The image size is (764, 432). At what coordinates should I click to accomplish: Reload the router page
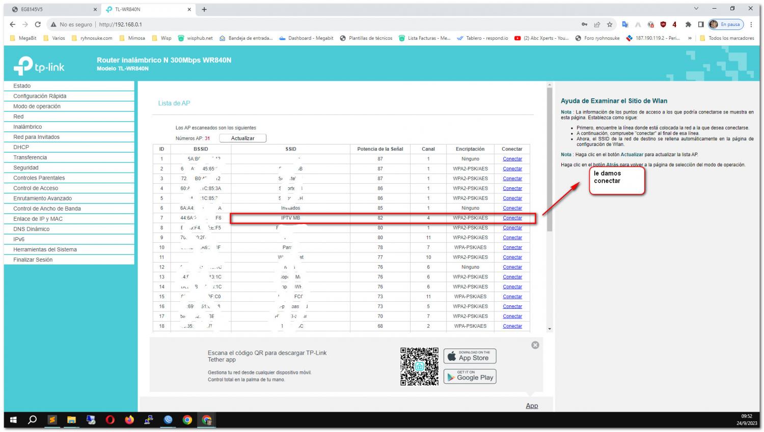coord(38,24)
